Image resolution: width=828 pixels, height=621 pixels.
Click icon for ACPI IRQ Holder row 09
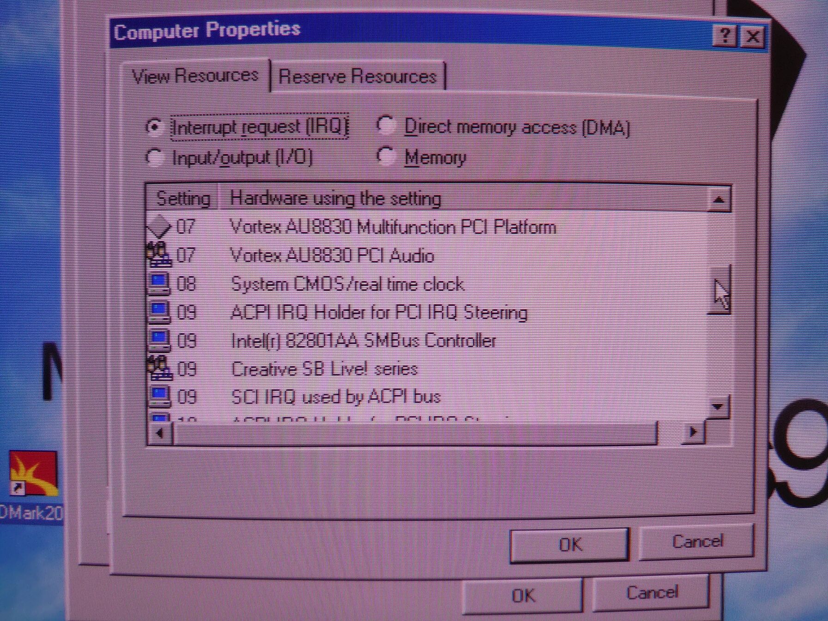pyautogui.click(x=159, y=312)
